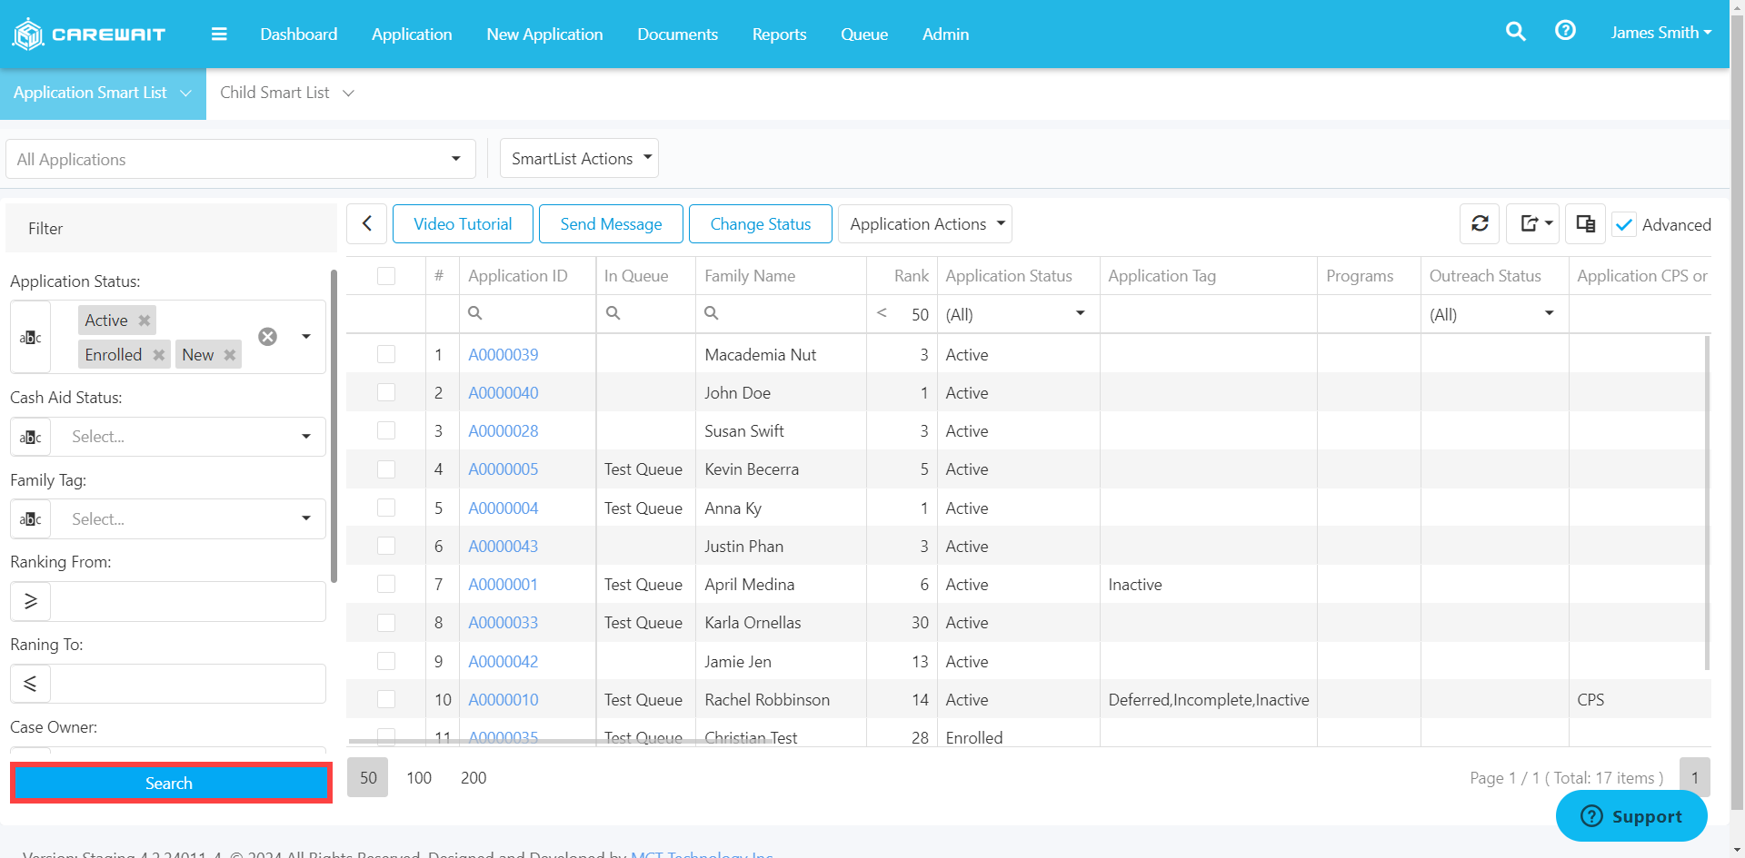Image resolution: width=1745 pixels, height=858 pixels.
Task: Open Outreach Status column (All) filter
Action: tap(1492, 314)
